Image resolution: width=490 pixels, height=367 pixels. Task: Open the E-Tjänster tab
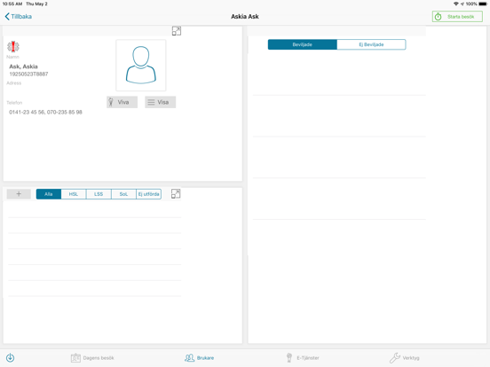pyautogui.click(x=303, y=358)
